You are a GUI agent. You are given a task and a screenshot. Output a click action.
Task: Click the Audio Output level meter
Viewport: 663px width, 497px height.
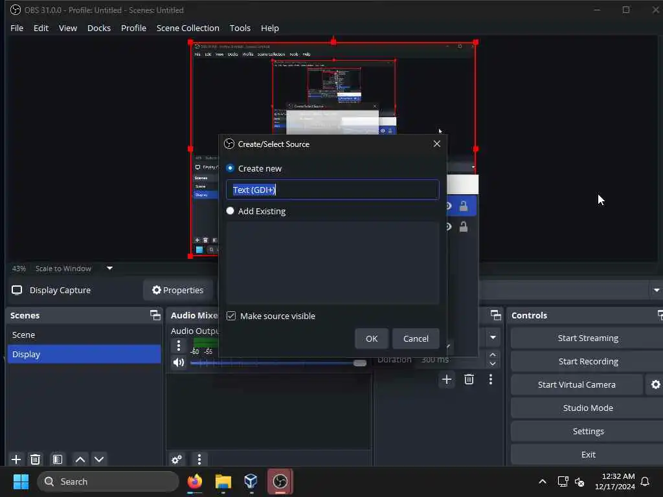point(206,342)
